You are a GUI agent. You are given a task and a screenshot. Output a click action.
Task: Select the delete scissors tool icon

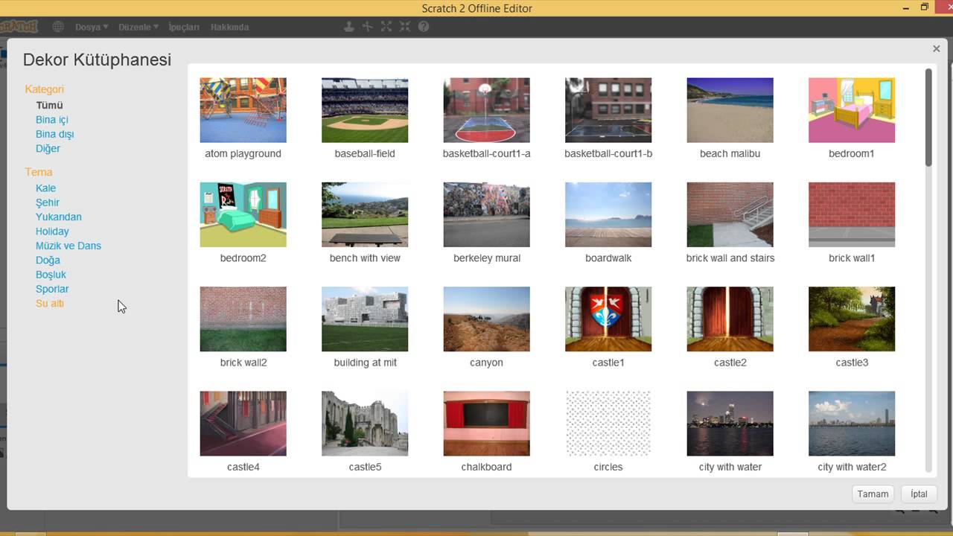pyautogui.click(x=367, y=27)
